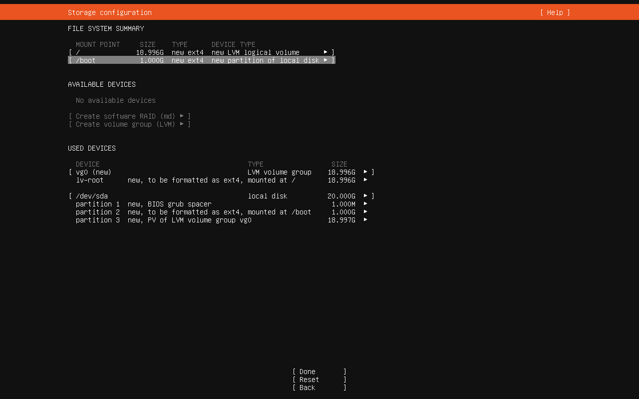This screenshot has width=639, height=399.
Task: Open arrow menu for vg0 volume group
Action: [365, 172]
